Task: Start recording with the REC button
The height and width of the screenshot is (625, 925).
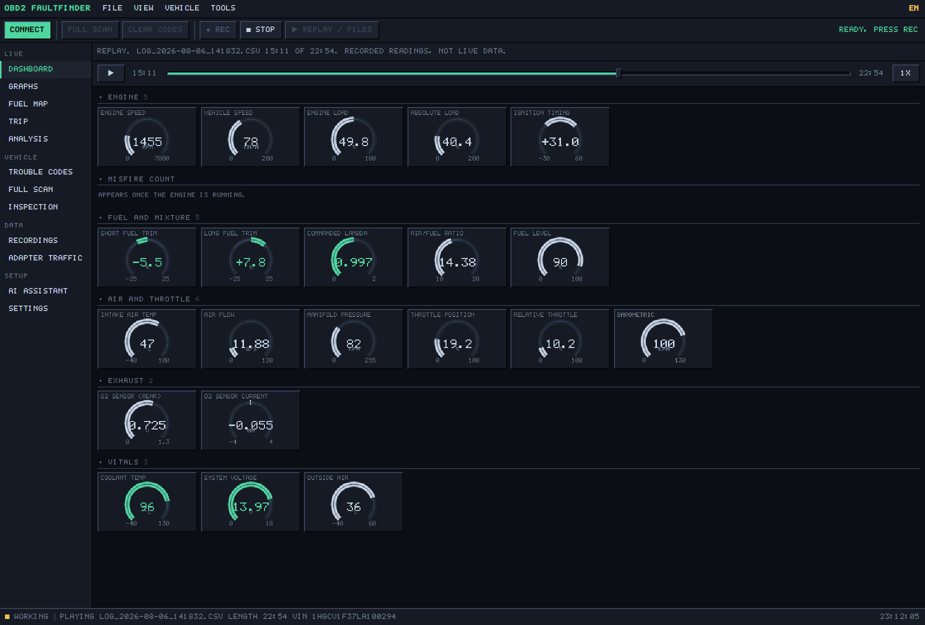Action: click(x=218, y=29)
